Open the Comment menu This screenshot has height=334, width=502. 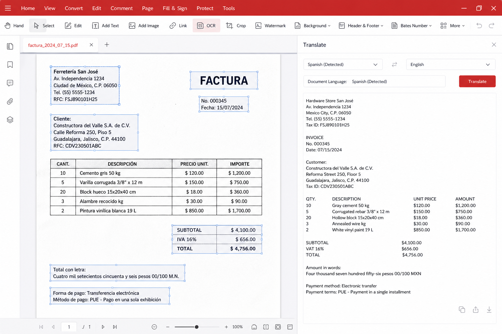point(122,8)
